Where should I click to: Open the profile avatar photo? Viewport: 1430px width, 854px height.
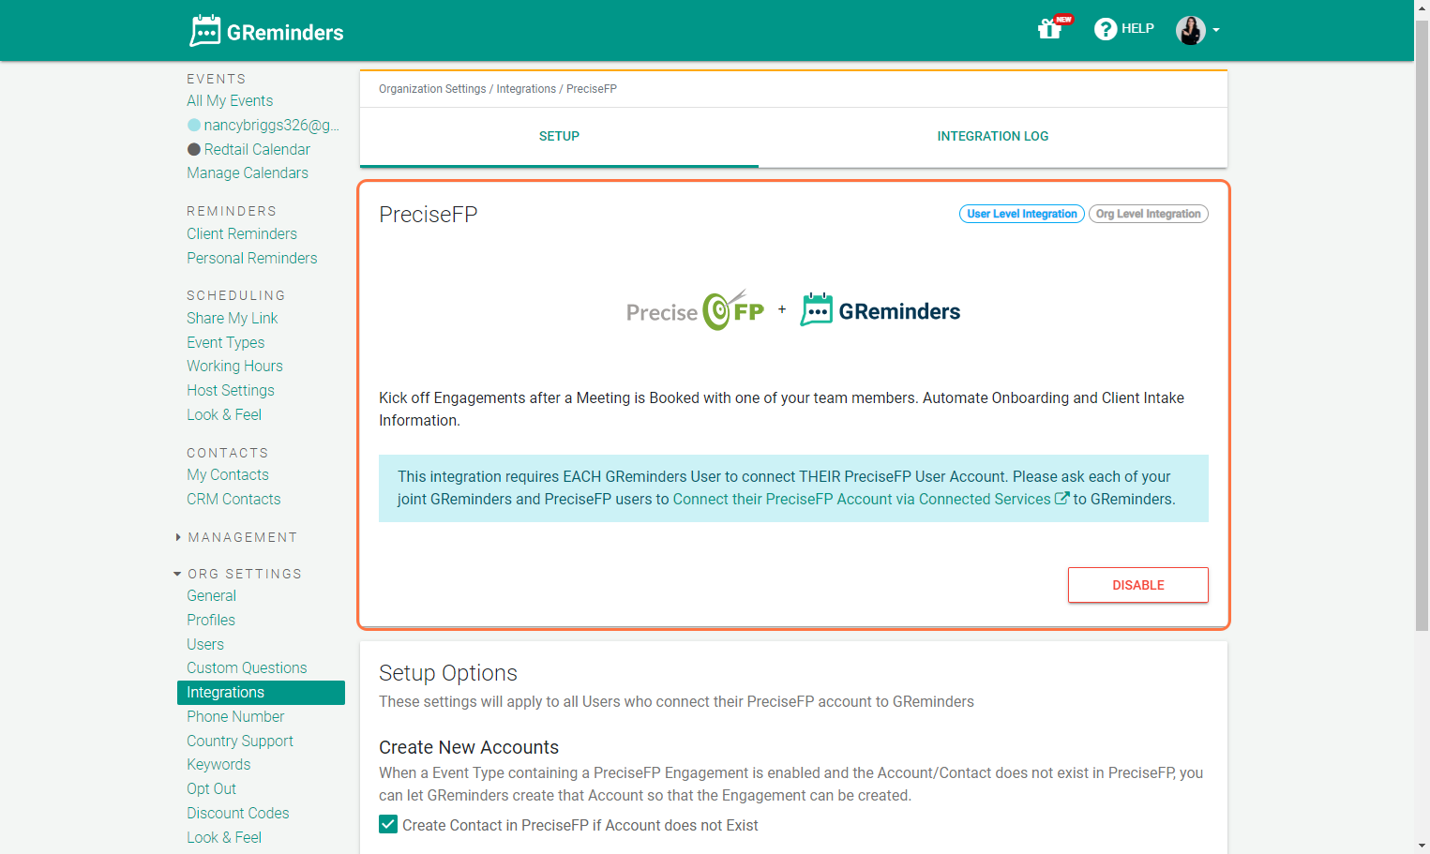[x=1189, y=30]
